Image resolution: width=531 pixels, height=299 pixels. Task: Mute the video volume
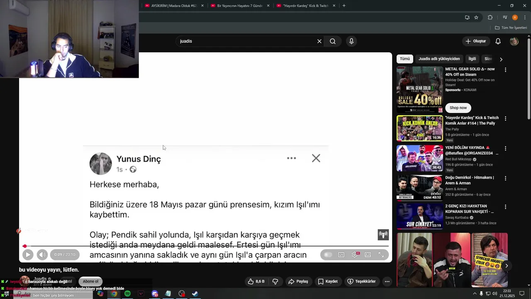(x=42, y=255)
